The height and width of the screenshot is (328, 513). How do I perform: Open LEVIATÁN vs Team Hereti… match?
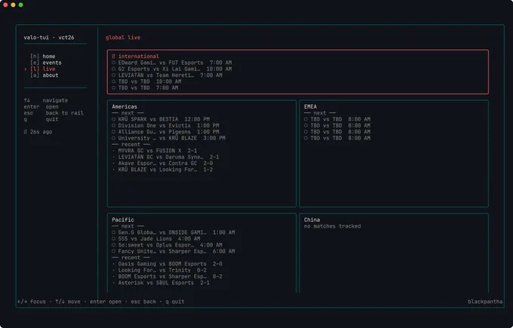[x=167, y=75]
